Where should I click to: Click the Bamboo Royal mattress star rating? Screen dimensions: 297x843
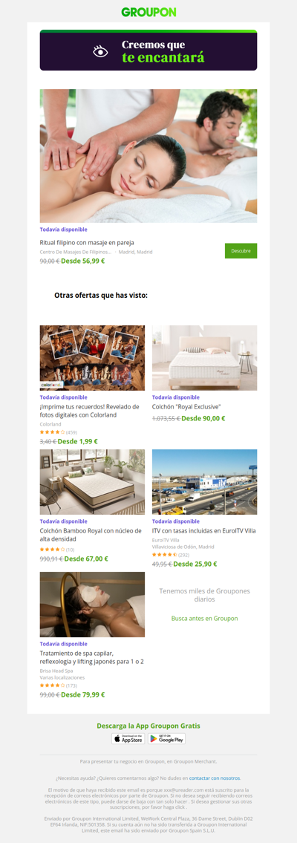coord(52,549)
